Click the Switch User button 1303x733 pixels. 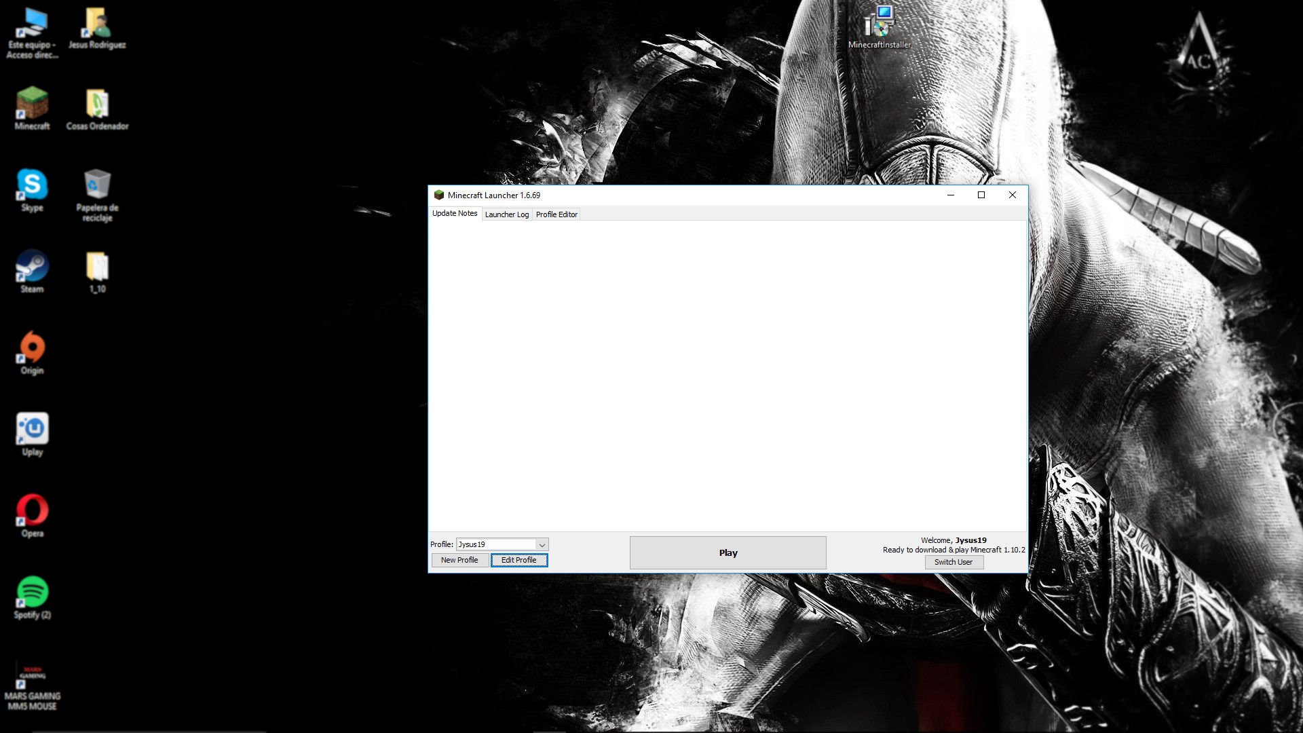point(953,563)
